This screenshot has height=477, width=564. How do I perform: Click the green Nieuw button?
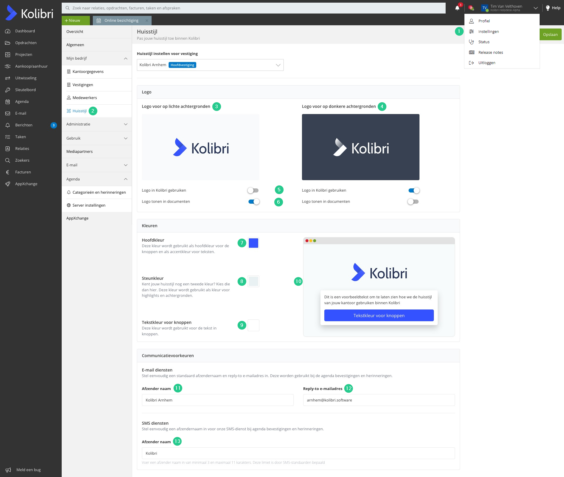(76, 21)
